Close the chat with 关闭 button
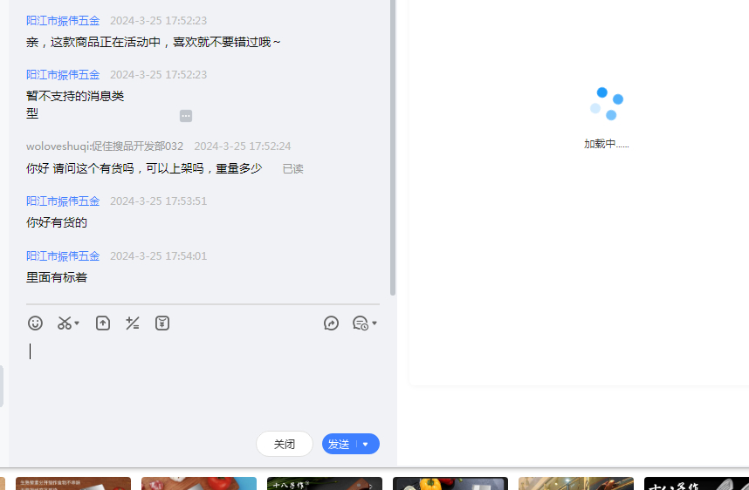 pos(285,444)
